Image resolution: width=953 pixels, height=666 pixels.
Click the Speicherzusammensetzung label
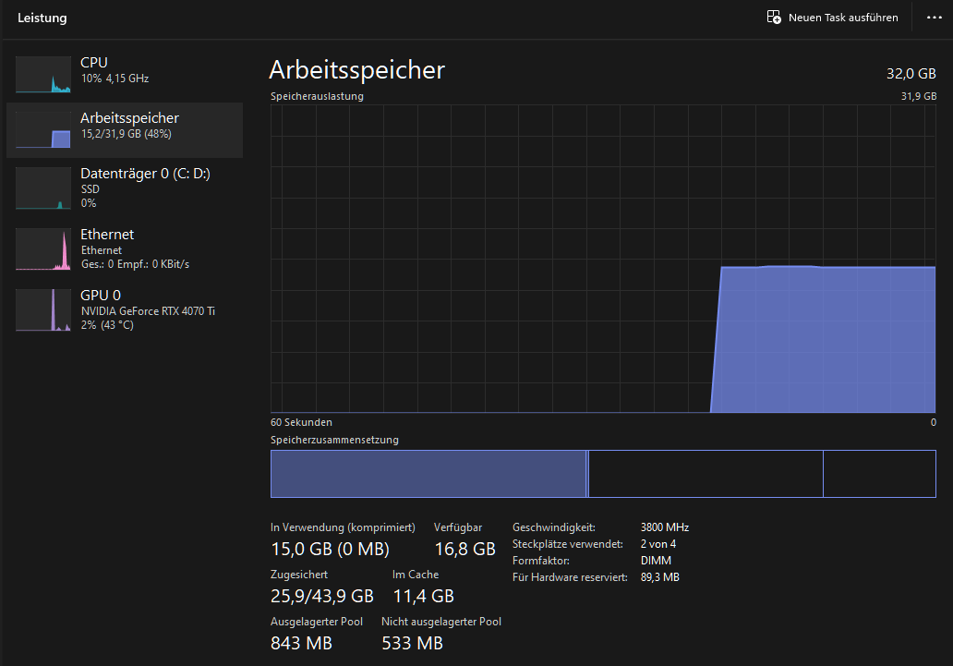click(334, 440)
